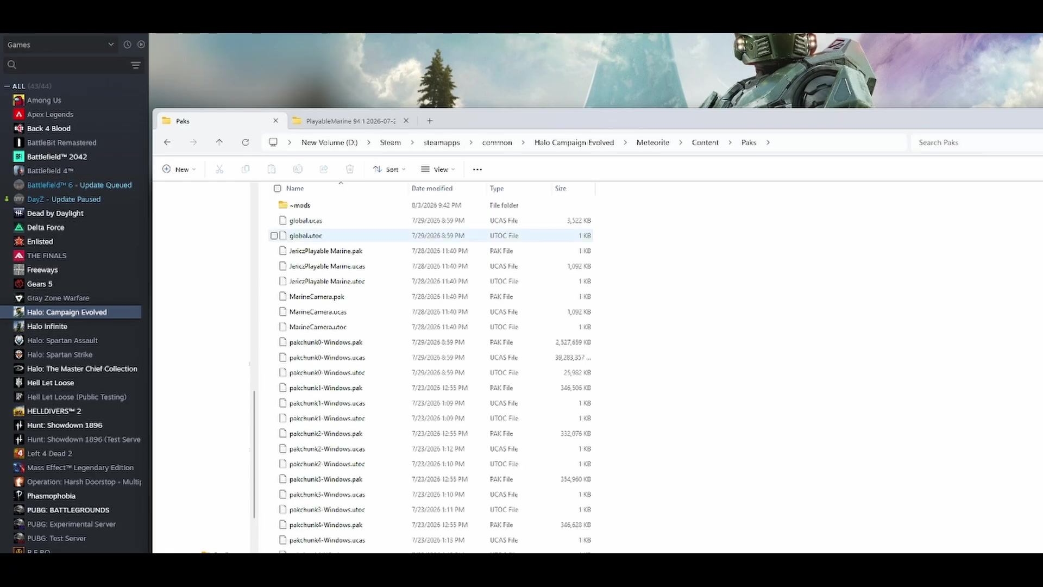Select file pakchunk0-Windows.pak
Image resolution: width=1043 pixels, height=587 pixels.
coord(326,342)
